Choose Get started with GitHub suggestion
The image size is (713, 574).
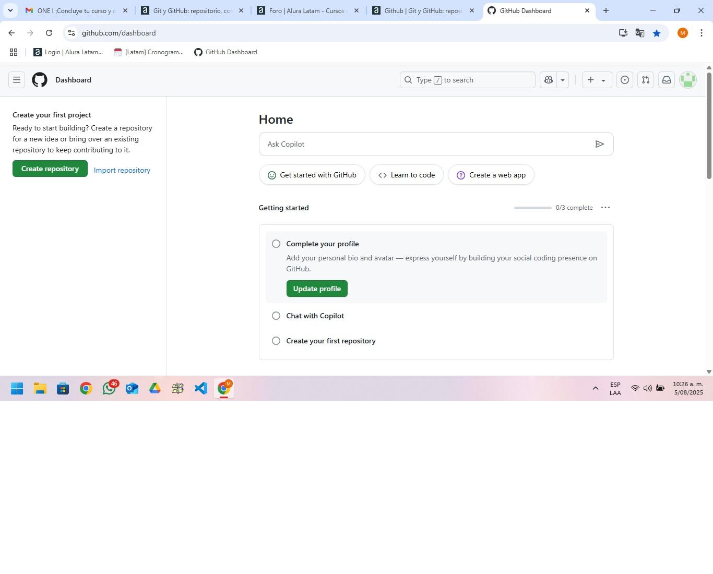click(312, 175)
